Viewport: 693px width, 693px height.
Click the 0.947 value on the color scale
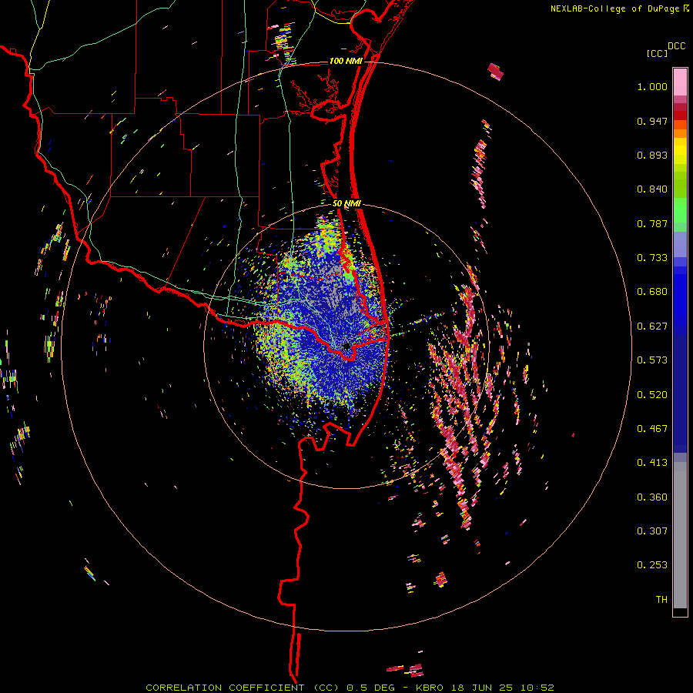(652, 121)
